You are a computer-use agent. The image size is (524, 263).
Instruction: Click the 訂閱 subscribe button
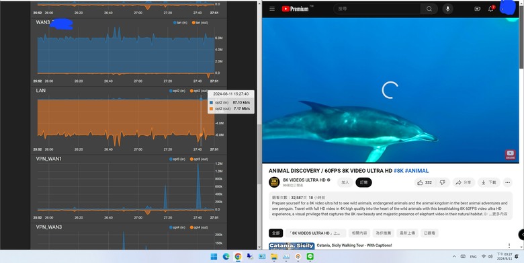coord(363,182)
